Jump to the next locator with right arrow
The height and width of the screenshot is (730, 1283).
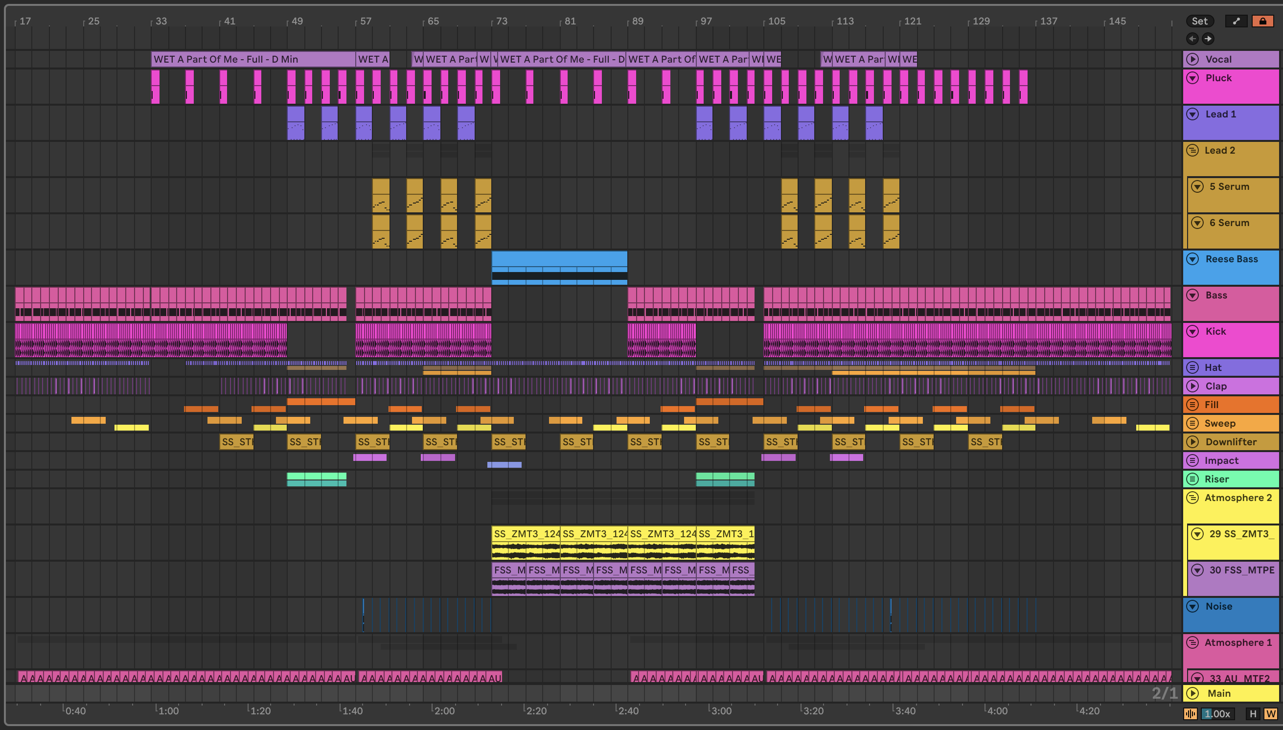(1208, 39)
